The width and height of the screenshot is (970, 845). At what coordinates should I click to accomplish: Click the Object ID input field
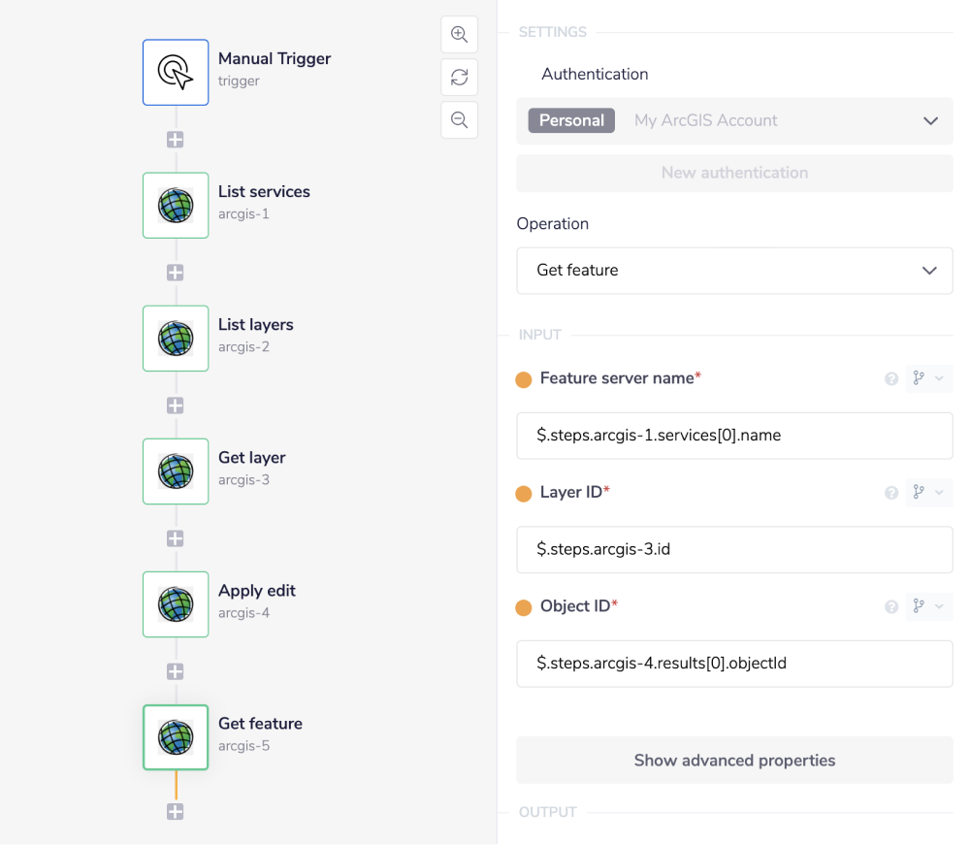pos(734,664)
